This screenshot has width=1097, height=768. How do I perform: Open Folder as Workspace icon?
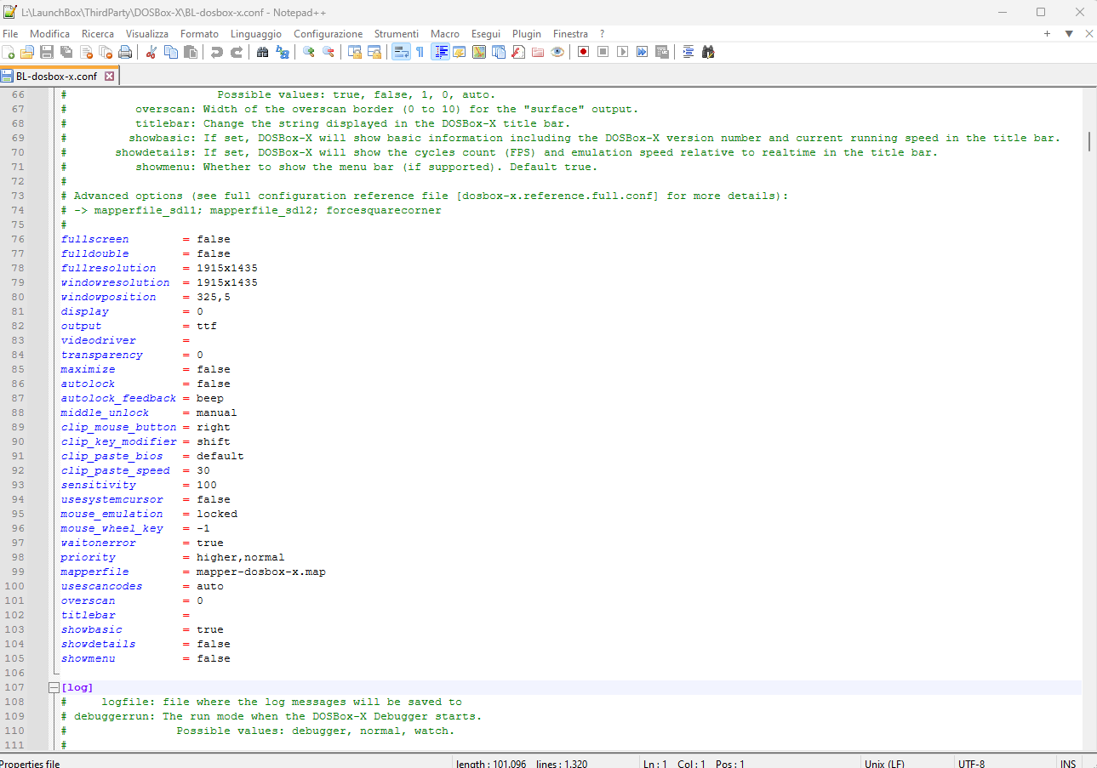tap(538, 52)
